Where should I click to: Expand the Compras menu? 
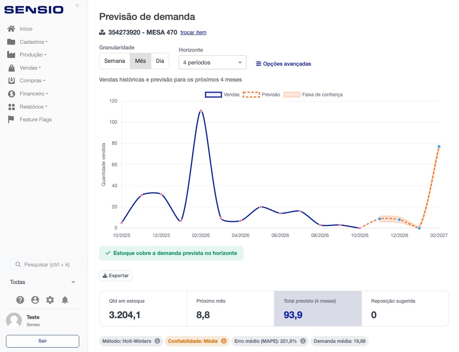(x=32, y=81)
